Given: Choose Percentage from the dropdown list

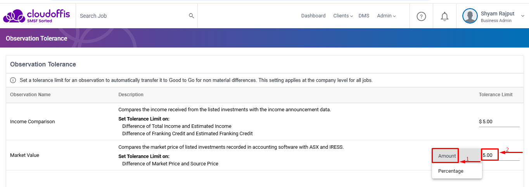Looking at the screenshot, I should pyautogui.click(x=457, y=171).
